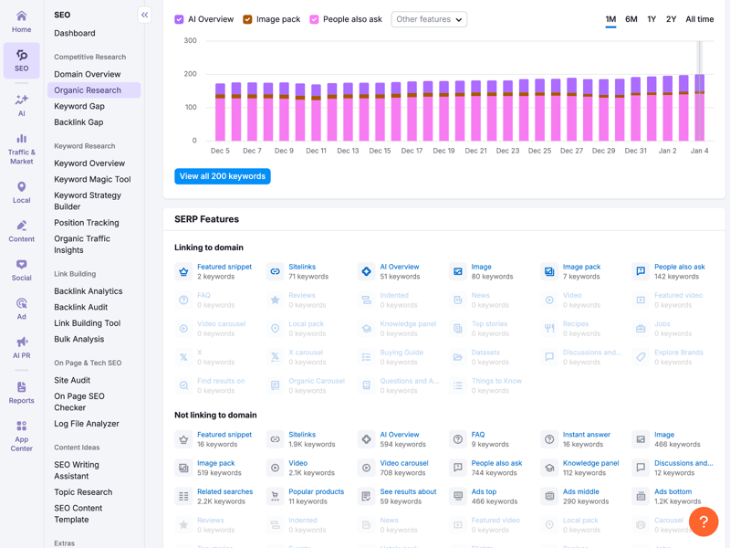This screenshot has width=730, height=548.
Task: Select the Local pin icon
Action: coord(21,187)
